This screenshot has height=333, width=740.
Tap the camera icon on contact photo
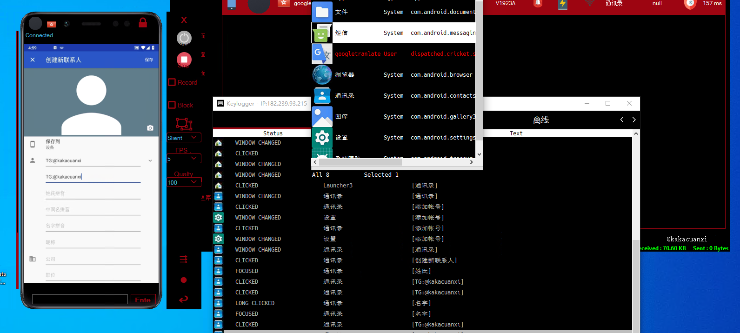(150, 128)
